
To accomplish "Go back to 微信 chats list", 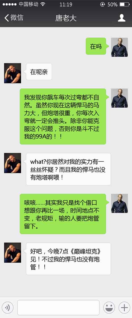I will click(x=14, y=18).
